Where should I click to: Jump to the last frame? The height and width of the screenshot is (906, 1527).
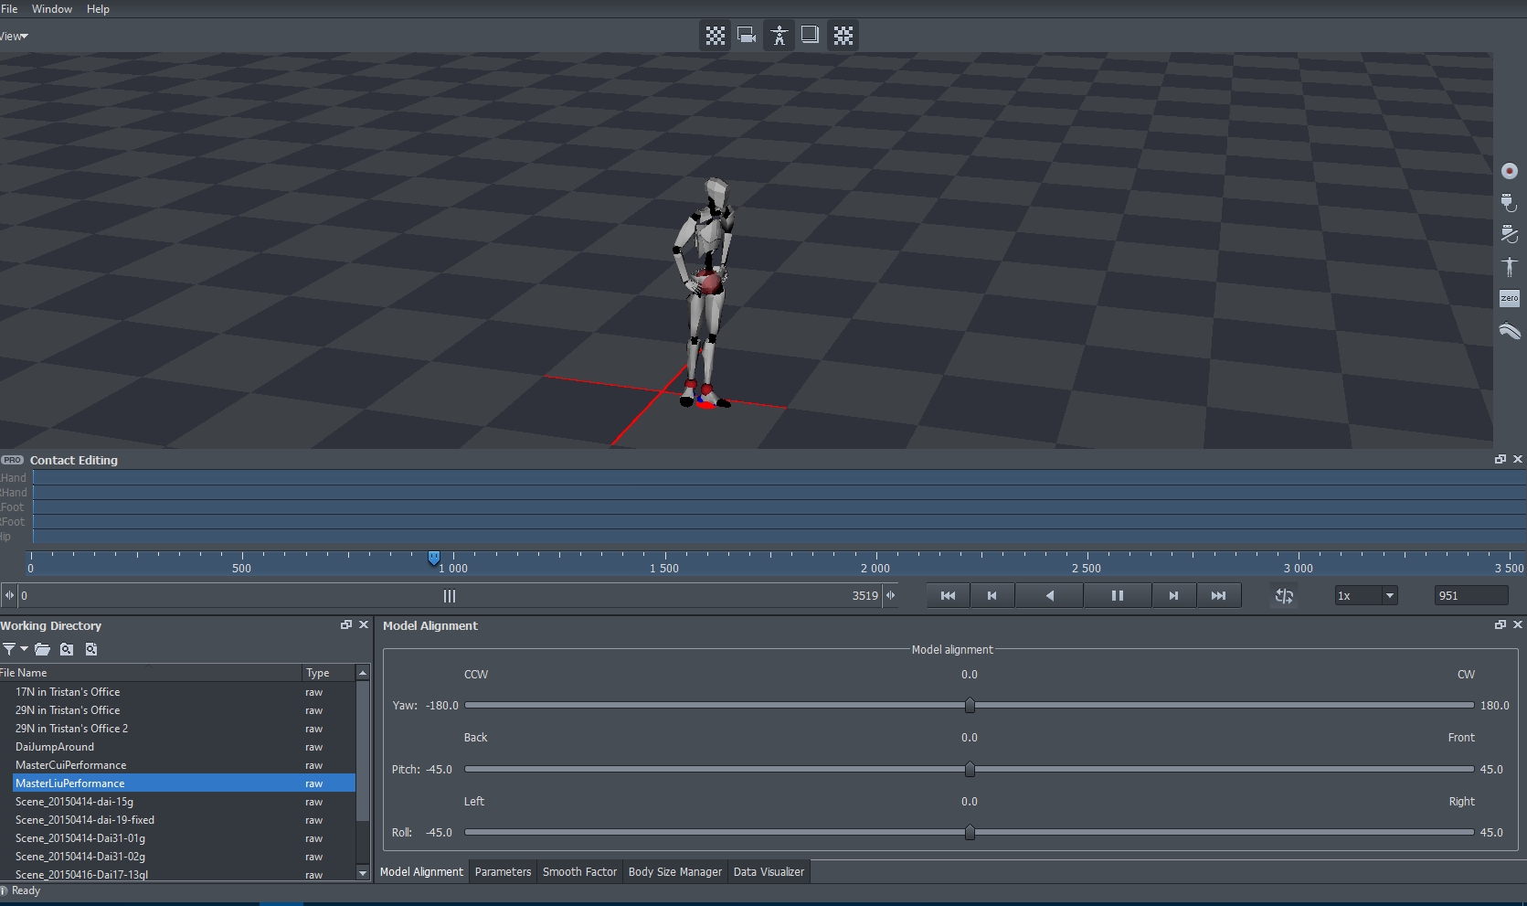click(x=1218, y=595)
